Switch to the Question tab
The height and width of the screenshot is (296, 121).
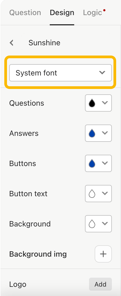point(25,13)
